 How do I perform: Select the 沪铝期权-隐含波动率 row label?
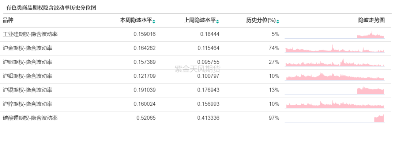[27, 76]
